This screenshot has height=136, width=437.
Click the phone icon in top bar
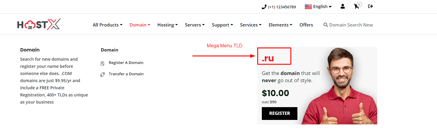point(264,7)
